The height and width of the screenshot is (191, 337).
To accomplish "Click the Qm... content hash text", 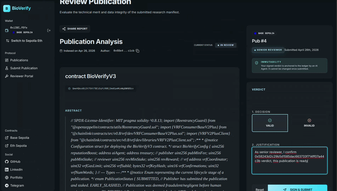I will (x=103, y=89).
